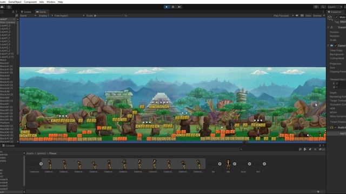Viewport: 346px width, 194px height.
Task: Click the Project panel lock icon
Action: point(320,145)
